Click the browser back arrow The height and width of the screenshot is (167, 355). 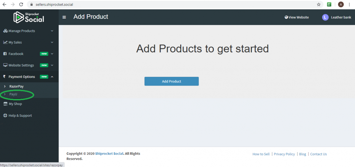pyautogui.click(x=5, y=4)
